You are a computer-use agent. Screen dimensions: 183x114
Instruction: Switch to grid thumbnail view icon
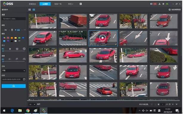[30, 9]
